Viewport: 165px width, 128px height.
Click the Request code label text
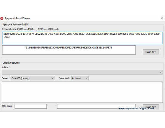pyautogui.click(x=30, y=29)
